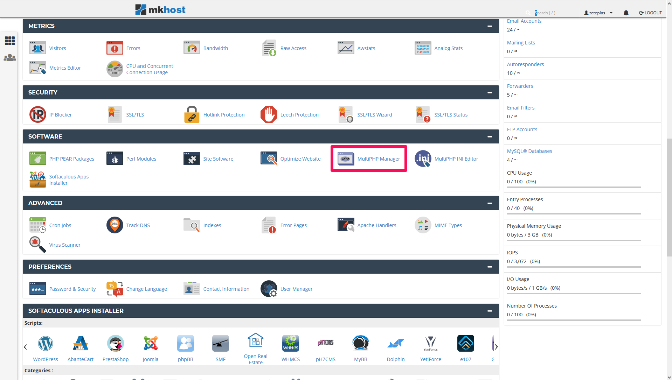Screen dimensions: 672x380
Task: Open the MultiPHP INI Editor icon
Action: [423, 159]
